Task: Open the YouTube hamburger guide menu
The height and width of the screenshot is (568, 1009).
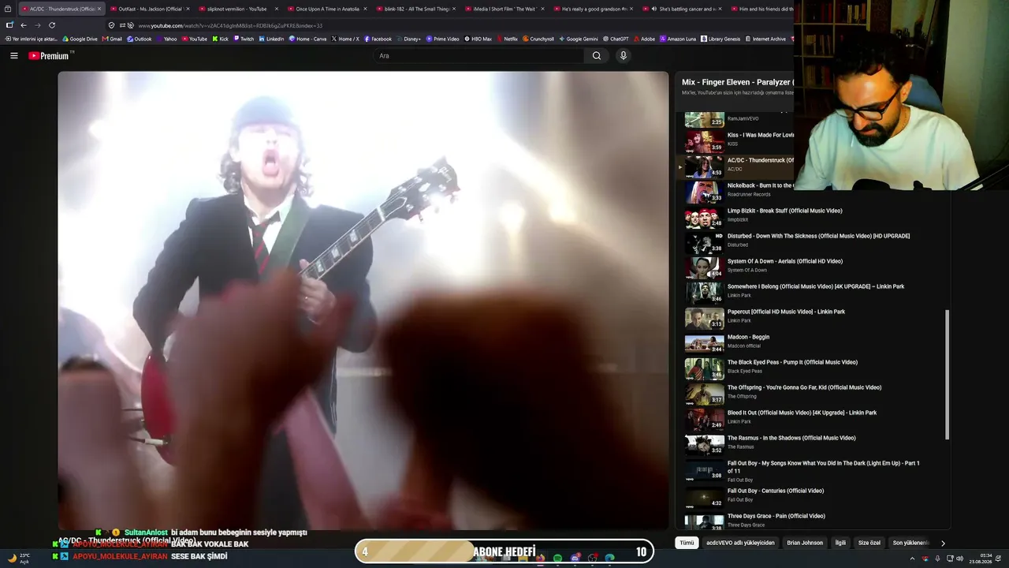Action: coord(14,56)
